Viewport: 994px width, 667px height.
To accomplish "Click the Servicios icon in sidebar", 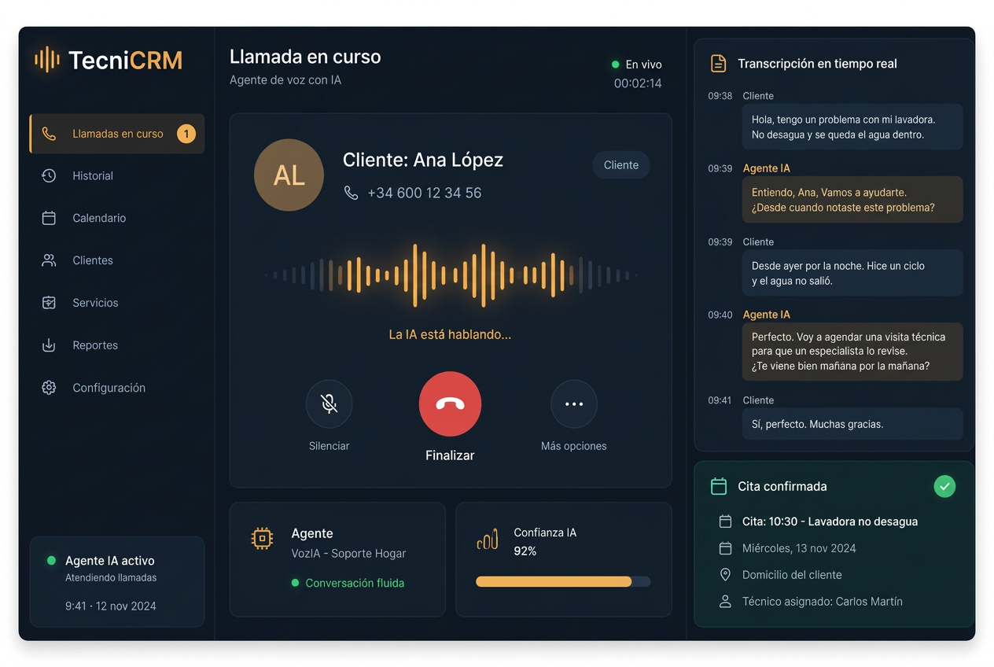I will click(49, 303).
